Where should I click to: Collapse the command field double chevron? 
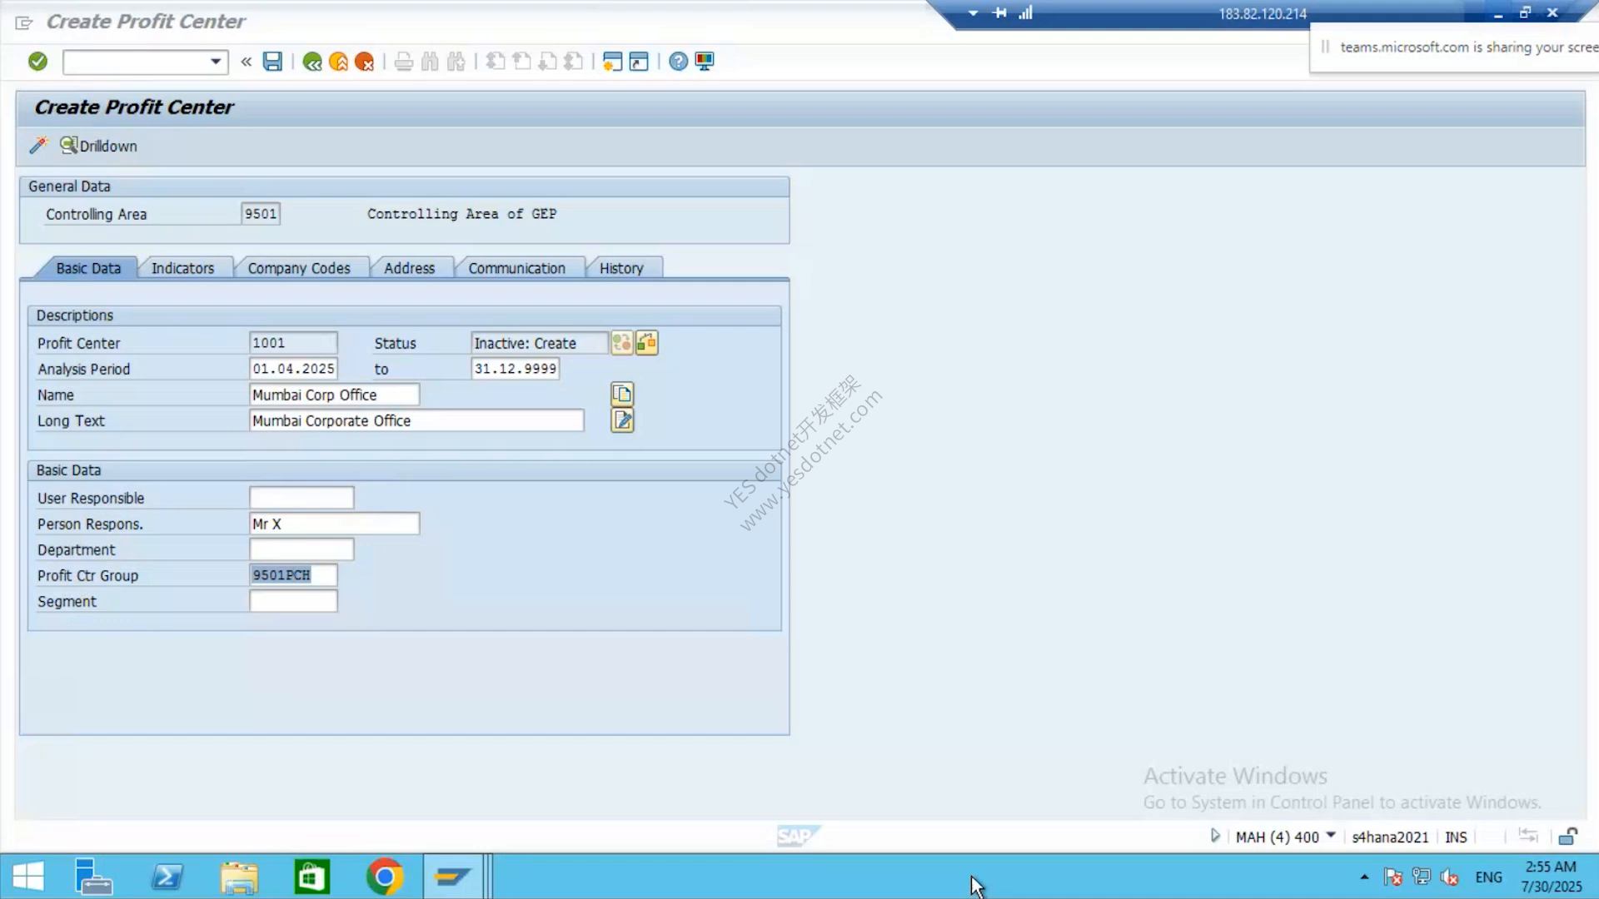(x=247, y=62)
